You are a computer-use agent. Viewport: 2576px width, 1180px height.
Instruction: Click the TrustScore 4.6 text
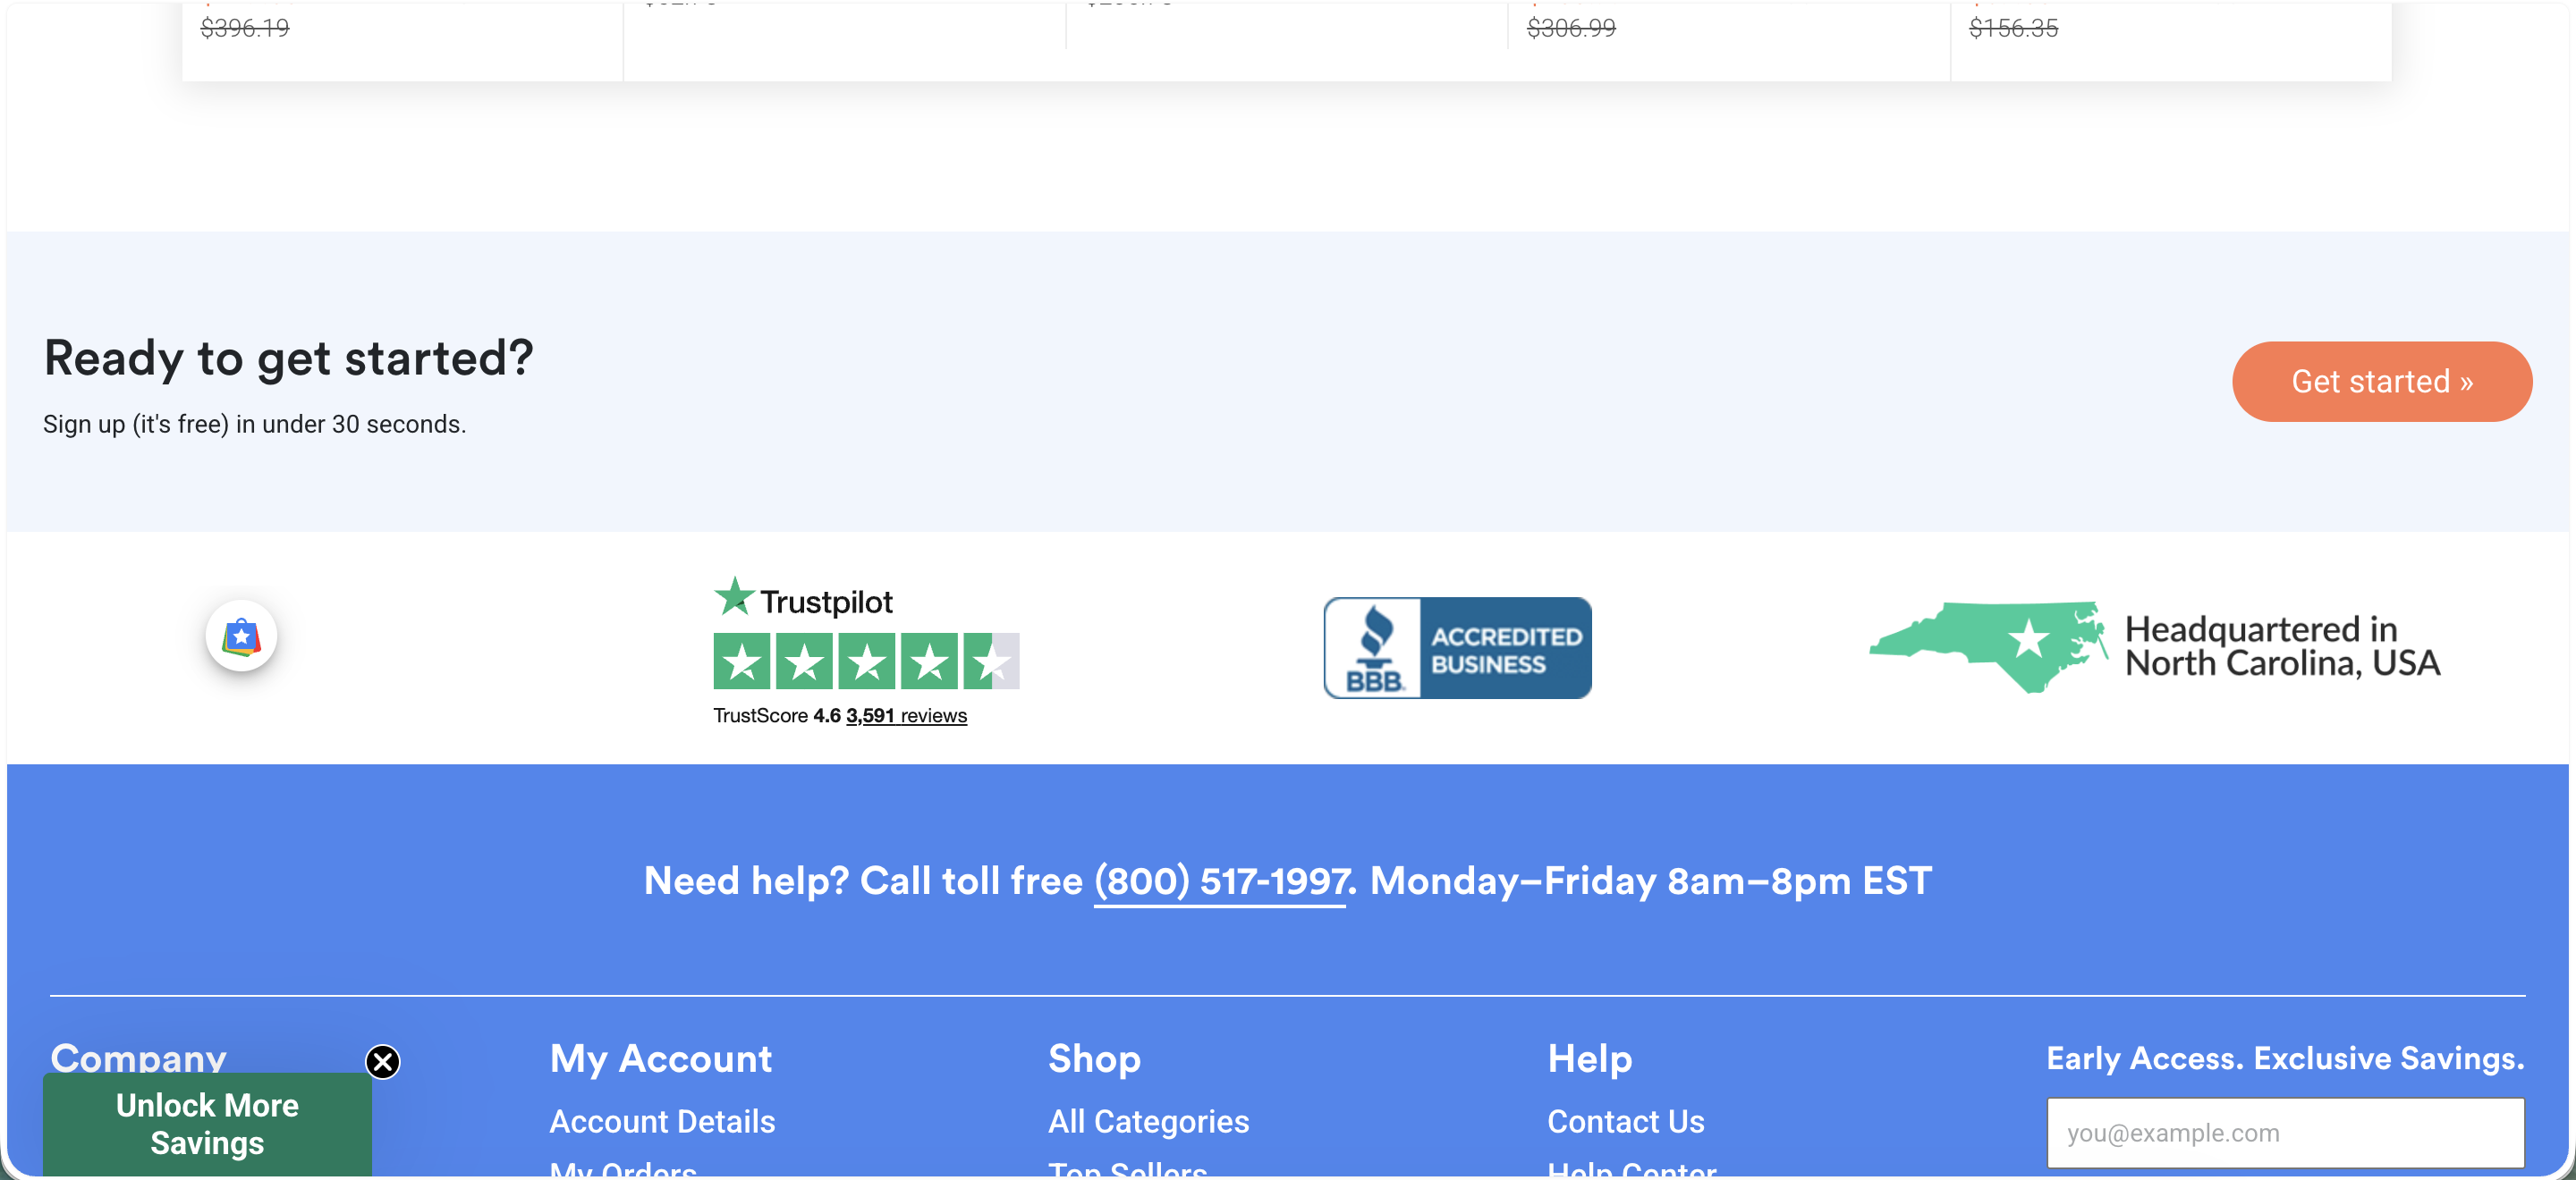777,715
